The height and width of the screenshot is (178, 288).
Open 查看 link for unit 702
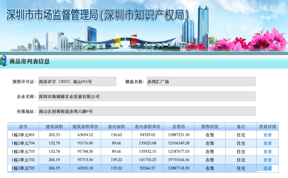pos(267,160)
